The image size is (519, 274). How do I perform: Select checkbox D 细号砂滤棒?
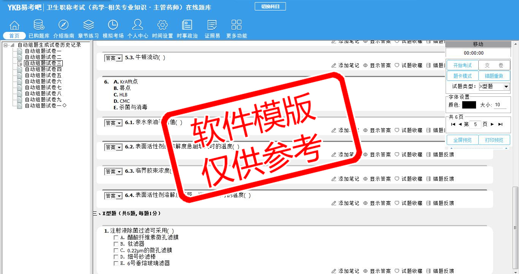[116, 257]
